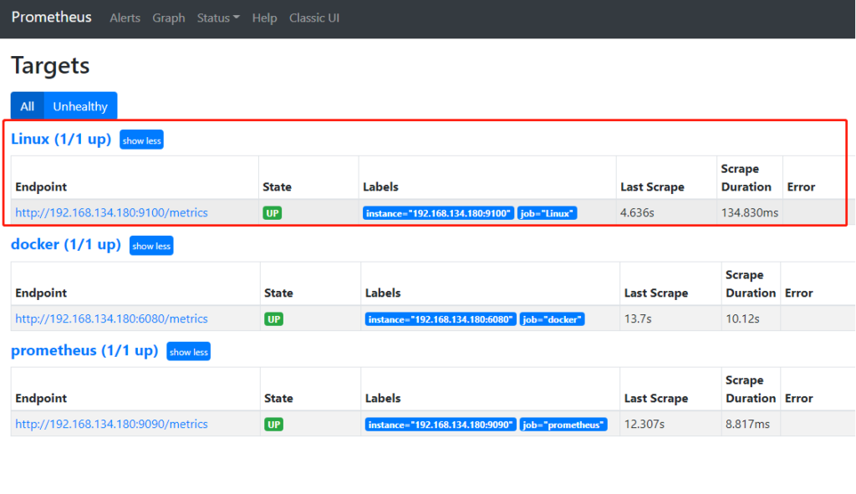This screenshot has width=856, height=494.
Task: Open the Graph page
Action: coord(169,18)
